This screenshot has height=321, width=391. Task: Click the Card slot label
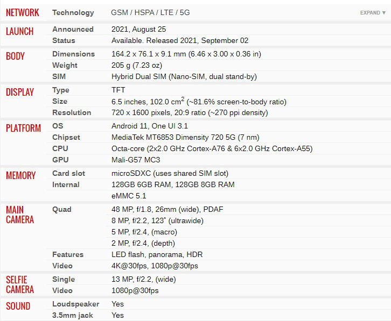(68, 173)
